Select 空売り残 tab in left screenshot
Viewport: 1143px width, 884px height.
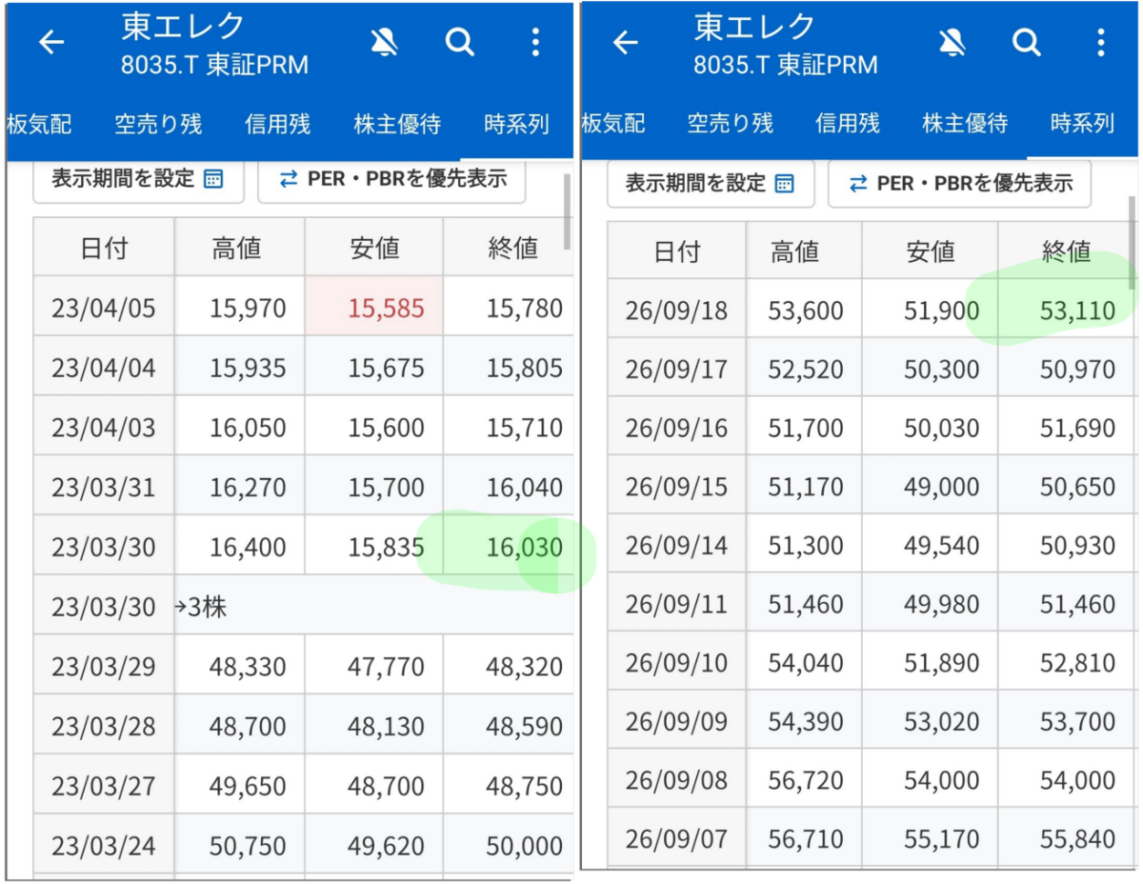pos(158,124)
